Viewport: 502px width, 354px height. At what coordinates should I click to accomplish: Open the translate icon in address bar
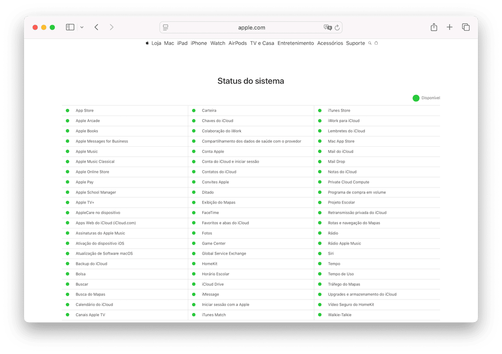click(328, 28)
